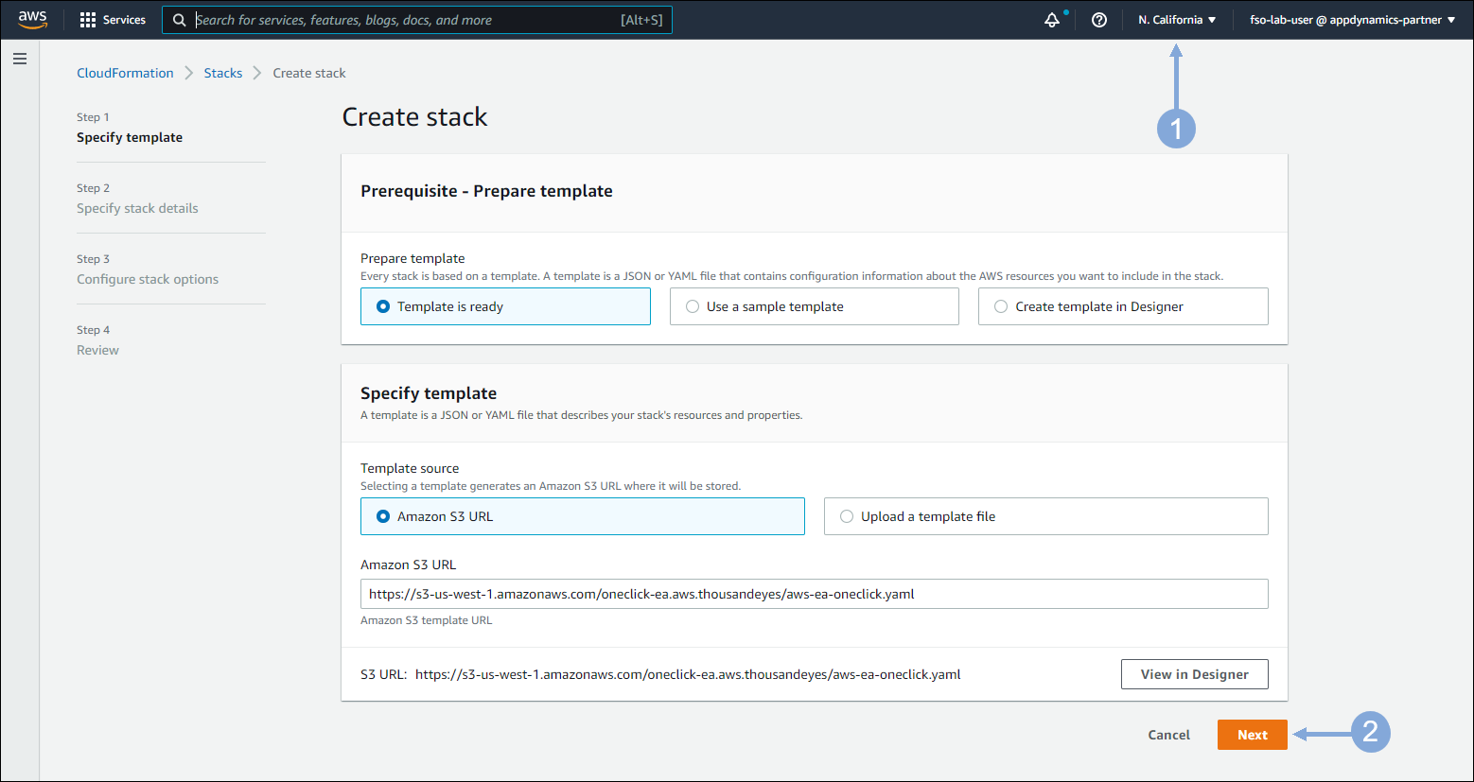1474x782 pixels.
Task: Click the S3 URL summary text
Action: pyautogui.click(x=660, y=674)
